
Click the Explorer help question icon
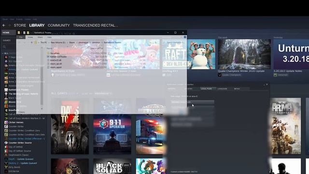[185, 37]
